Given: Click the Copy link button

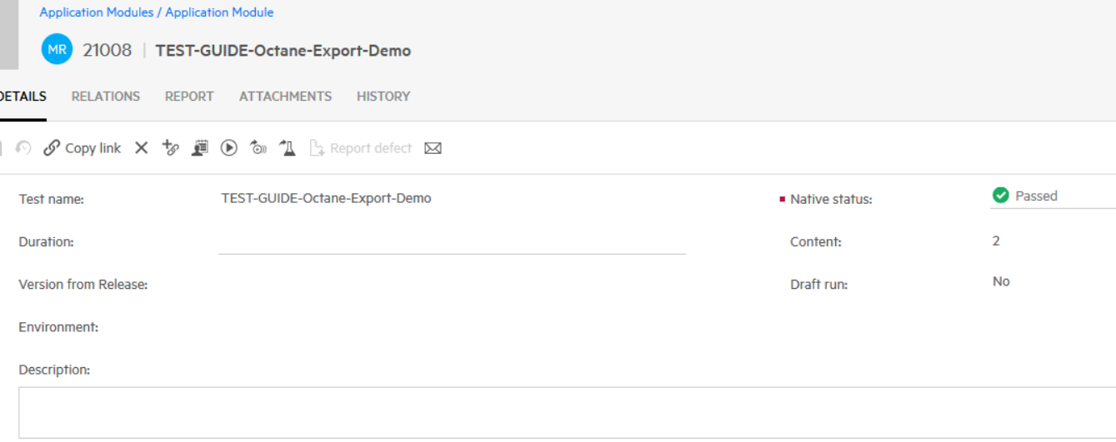Looking at the screenshot, I should point(83,148).
